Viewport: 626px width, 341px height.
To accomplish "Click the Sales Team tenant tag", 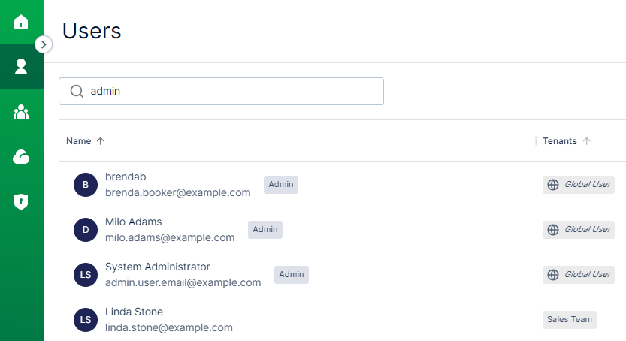I will [569, 320].
